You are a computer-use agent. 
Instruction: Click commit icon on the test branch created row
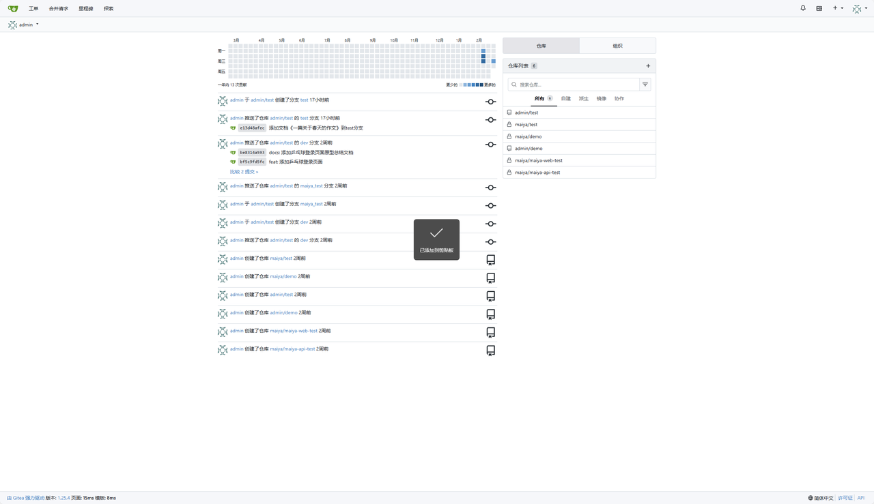[490, 102]
